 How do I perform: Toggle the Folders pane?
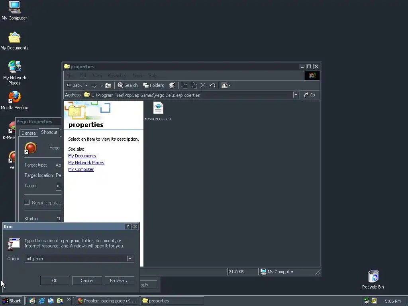click(x=153, y=85)
